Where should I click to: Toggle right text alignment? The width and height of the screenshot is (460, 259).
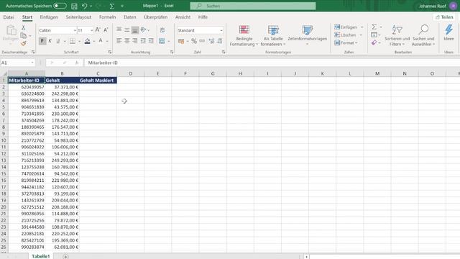coord(134,41)
